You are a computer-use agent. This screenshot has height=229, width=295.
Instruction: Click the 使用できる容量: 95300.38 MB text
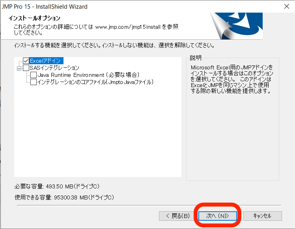coord(64,197)
